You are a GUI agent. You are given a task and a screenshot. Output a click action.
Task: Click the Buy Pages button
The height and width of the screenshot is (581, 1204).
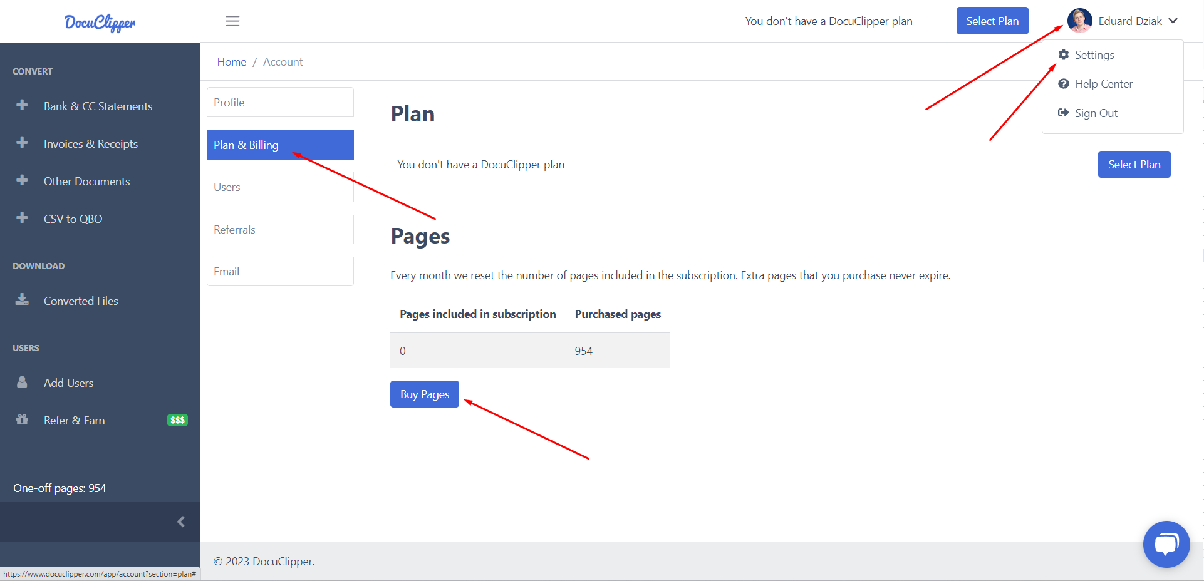[424, 394]
